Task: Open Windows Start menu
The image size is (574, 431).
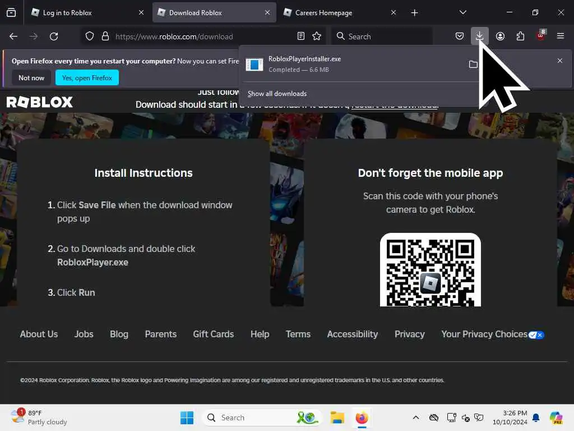Action: 187,418
